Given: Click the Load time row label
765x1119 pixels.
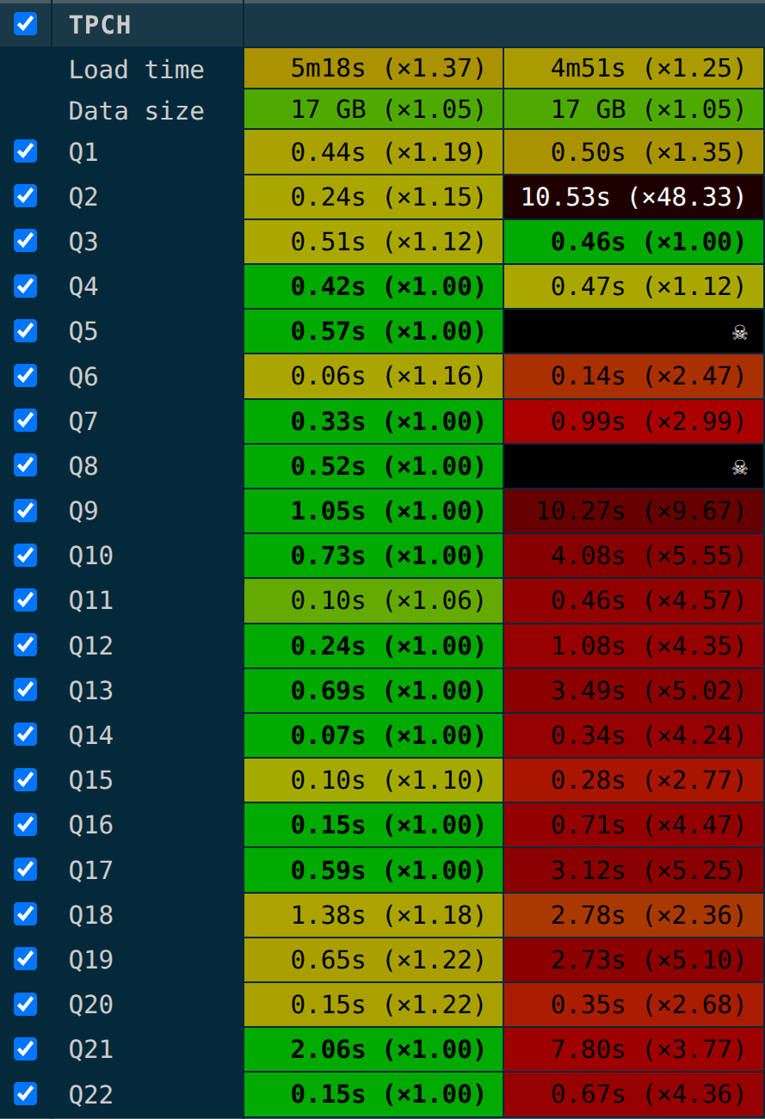Looking at the screenshot, I should click(x=137, y=70).
